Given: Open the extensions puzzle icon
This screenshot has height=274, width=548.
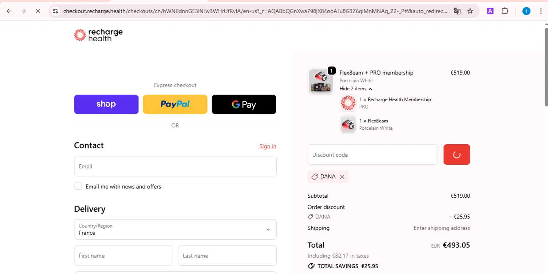Looking at the screenshot, I should (x=505, y=11).
